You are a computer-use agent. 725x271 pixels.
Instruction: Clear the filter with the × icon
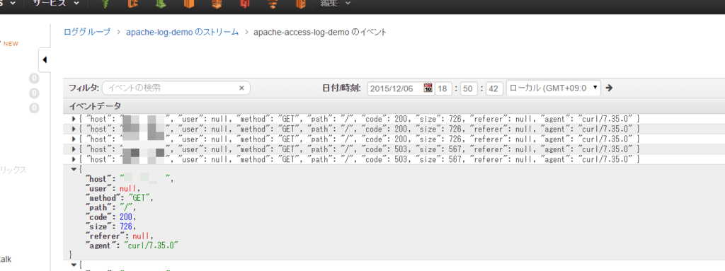(x=241, y=88)
